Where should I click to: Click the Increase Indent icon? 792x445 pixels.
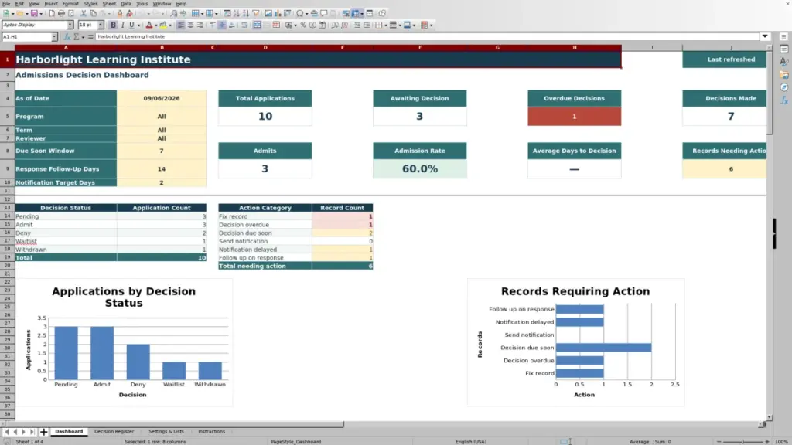pyautogui.click(x=357, y=25)
